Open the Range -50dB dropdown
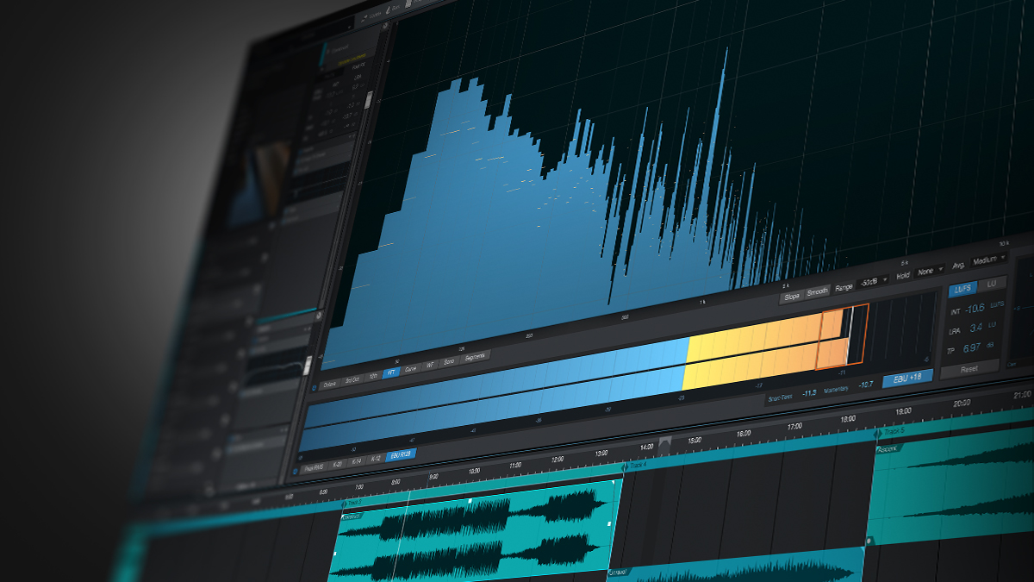 point(873,282)
